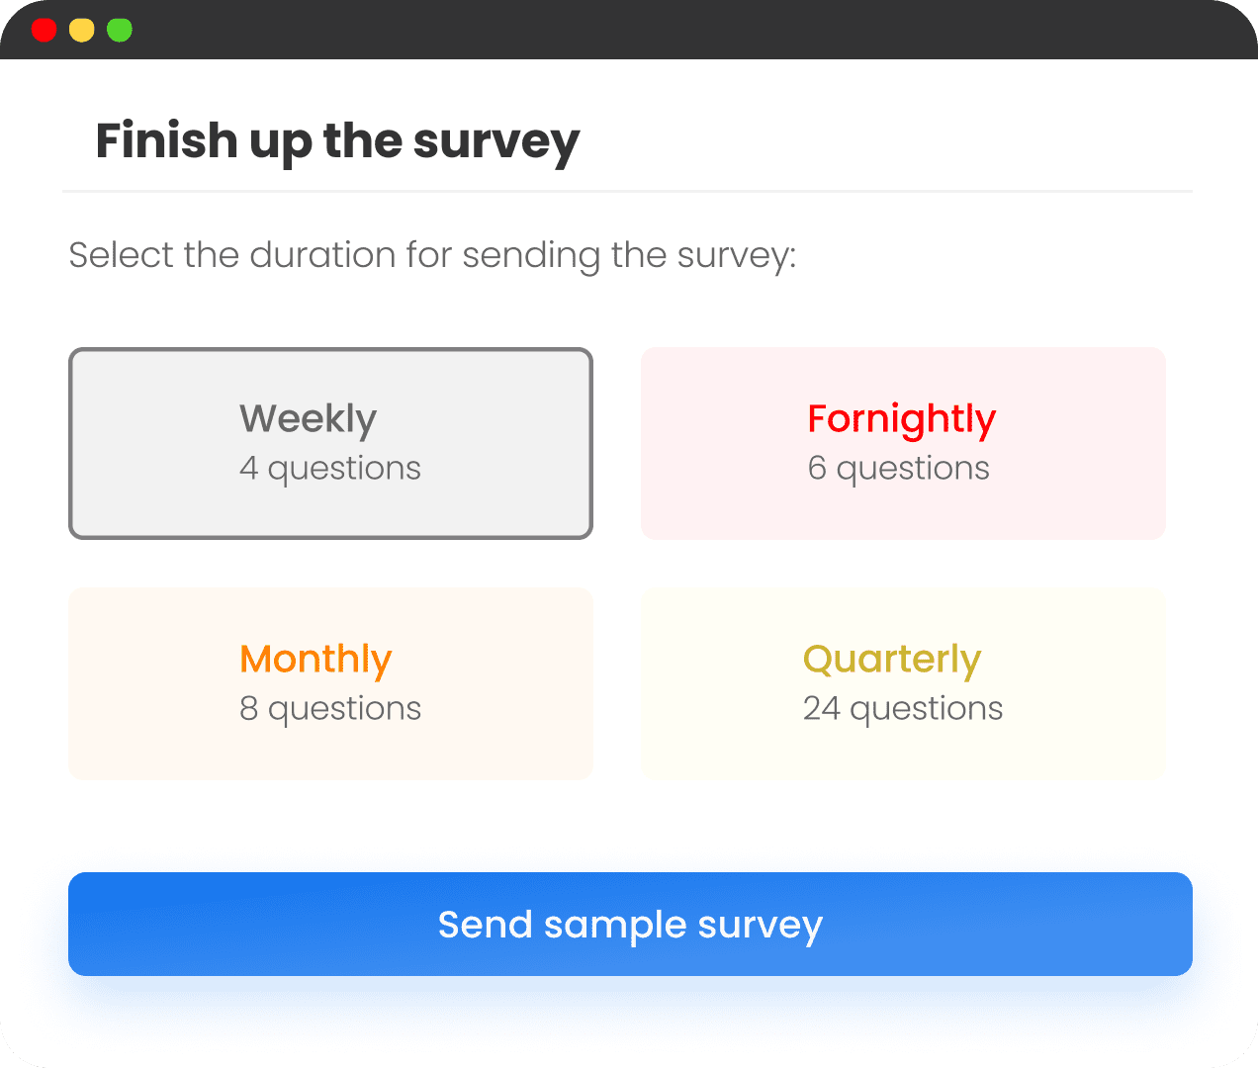Click the divider line under the heading

pos(627,191)
